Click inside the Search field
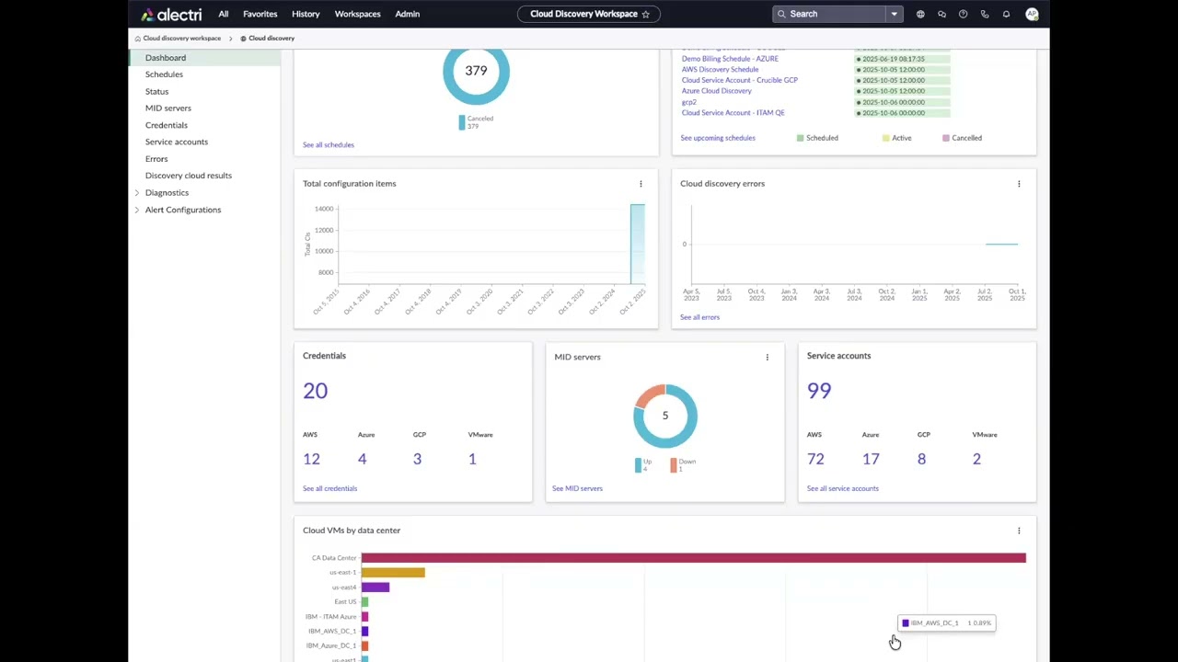Image resolution: width=1178 pixels, height=662 pixels. tap(828, 14)
